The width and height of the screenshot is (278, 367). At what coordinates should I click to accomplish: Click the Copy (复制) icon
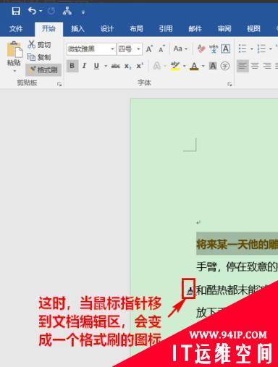tap(31, 57)
